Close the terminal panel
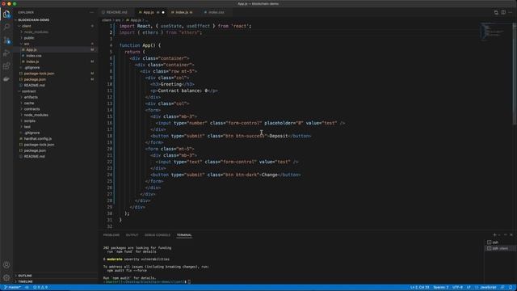Screen dimensions: 517x291 point(511,235)
